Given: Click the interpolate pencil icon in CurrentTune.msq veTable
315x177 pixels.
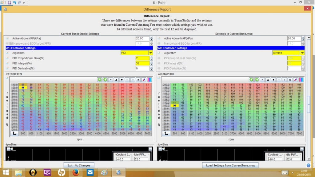Looking at the screenshot, I should (x=296, y=80).
